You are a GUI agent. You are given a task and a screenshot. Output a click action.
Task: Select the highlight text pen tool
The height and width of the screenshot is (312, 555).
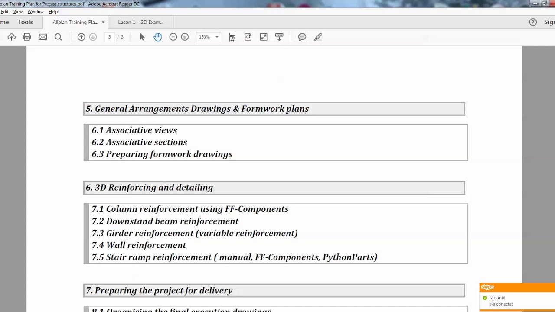(x=318, y=37)
